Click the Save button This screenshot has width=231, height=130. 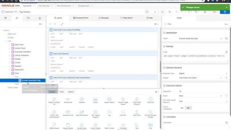(x=214, y=12)
